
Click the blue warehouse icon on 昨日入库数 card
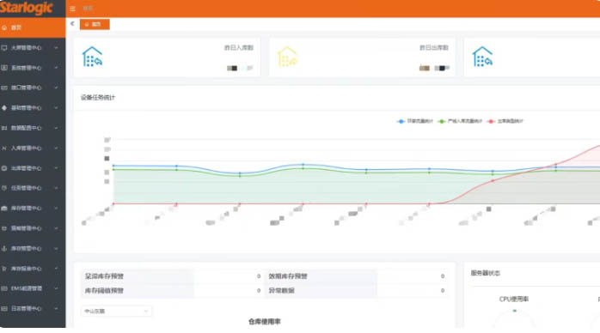92,57
